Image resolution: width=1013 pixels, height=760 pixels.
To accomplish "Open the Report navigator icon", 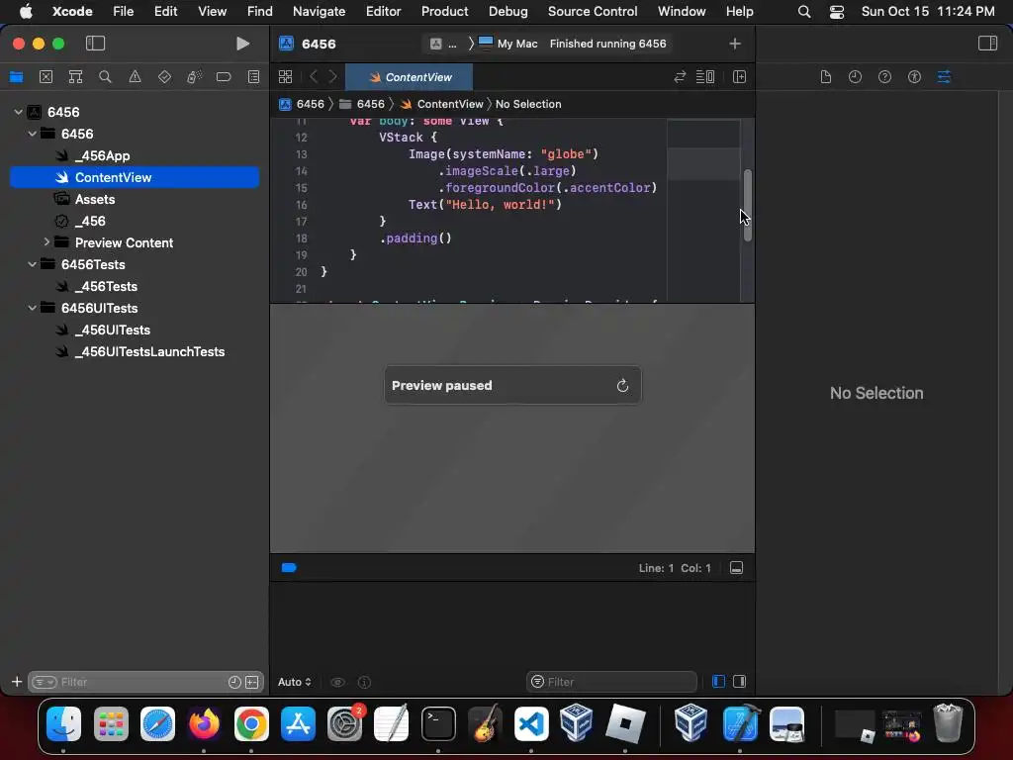I will coord(254,77).
